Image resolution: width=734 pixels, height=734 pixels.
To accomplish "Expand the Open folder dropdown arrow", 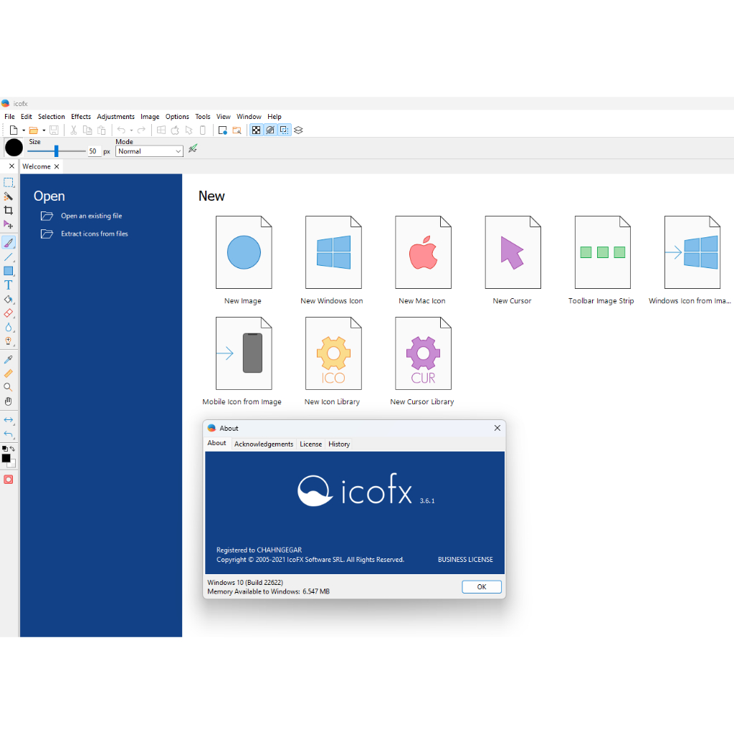I will pos(44,130).
